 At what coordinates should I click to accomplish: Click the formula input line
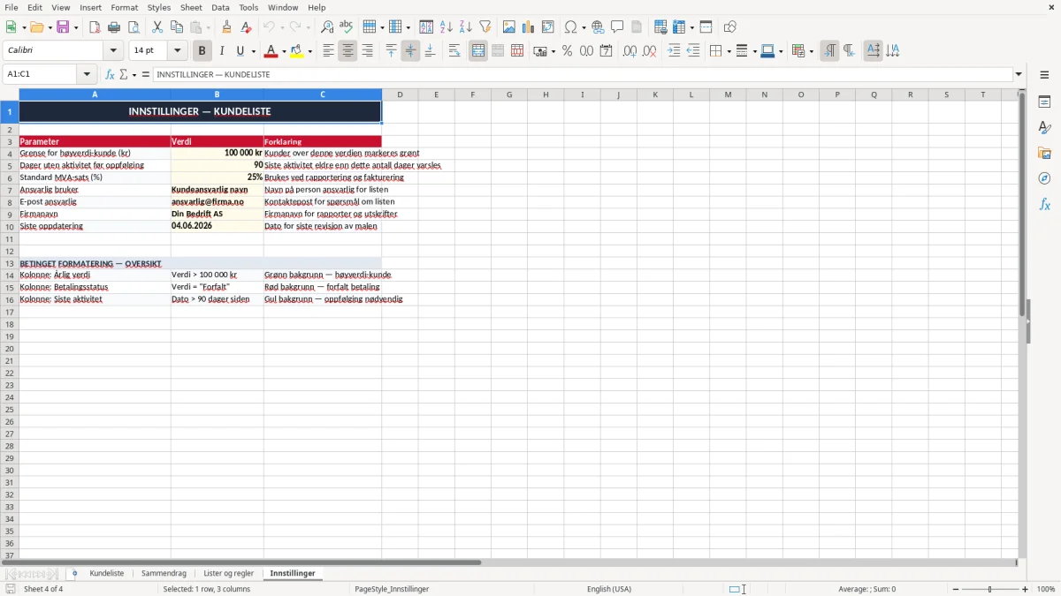[x=583, y=74]
